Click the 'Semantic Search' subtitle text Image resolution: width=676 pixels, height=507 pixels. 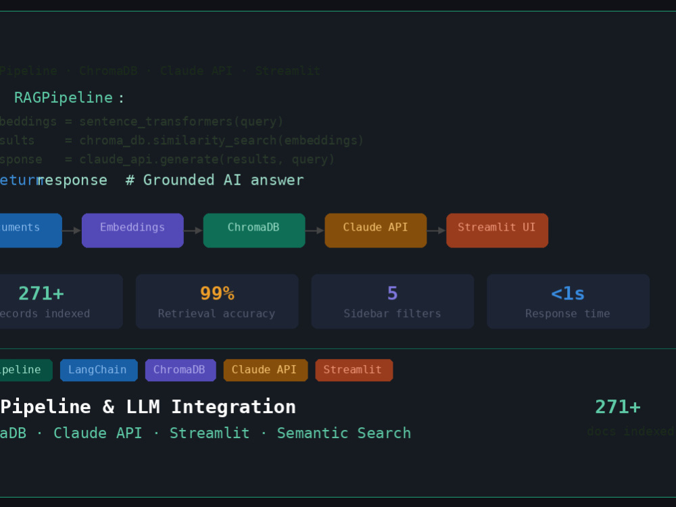click(344, 433)
